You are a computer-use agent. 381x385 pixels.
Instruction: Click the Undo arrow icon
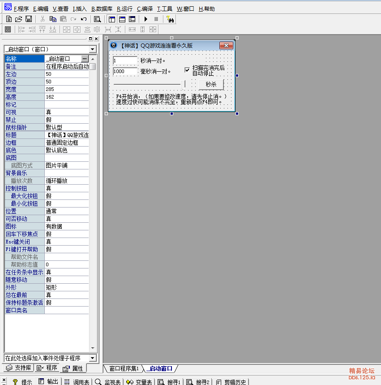84,19
